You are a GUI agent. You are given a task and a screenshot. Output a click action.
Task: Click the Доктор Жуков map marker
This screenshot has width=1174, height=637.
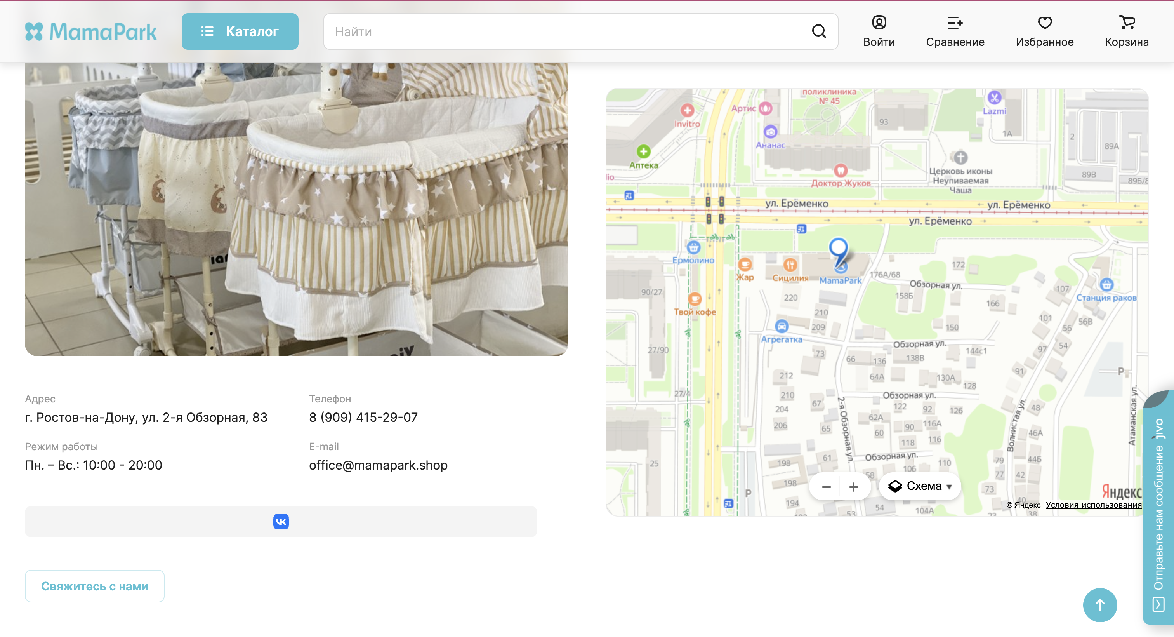pos(841,171)
